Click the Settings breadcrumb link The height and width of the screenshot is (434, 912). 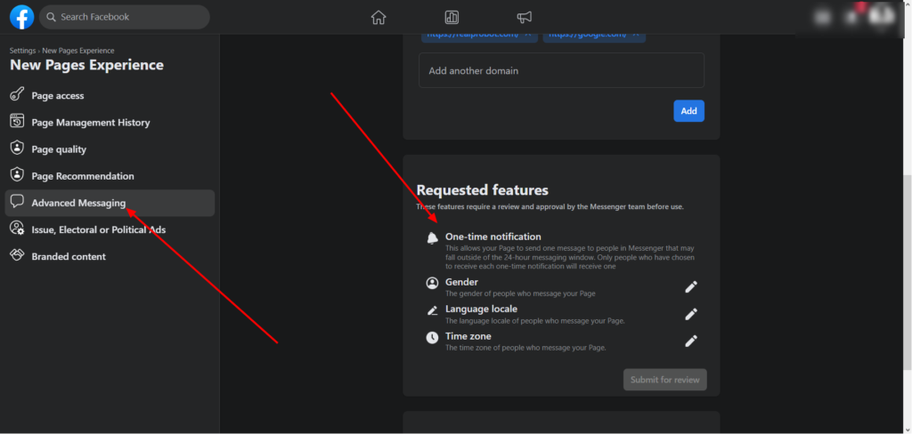tap(22, 51)
